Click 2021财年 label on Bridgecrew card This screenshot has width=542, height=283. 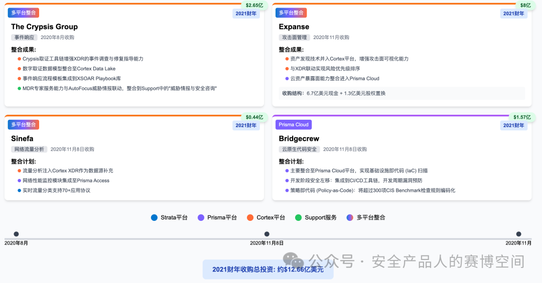[x=514, y=125]
